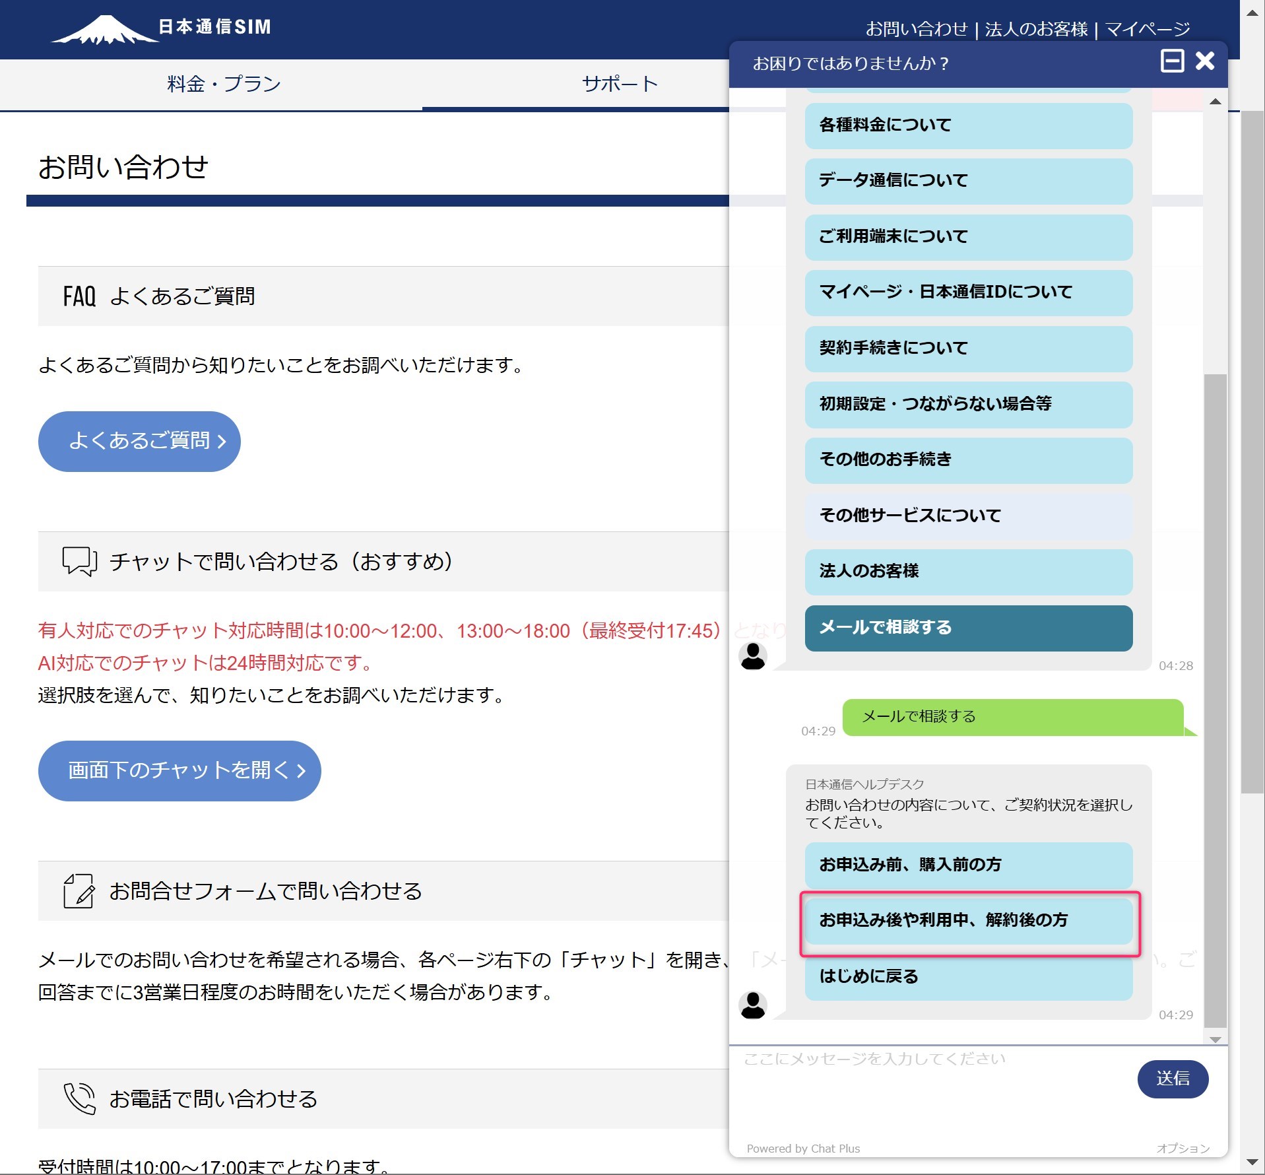Image resolution: width=1265 pixels, height=1175 pixels.
Task: Click chat scrollbar down arrow
Action: click(x=1216, y=1039)
